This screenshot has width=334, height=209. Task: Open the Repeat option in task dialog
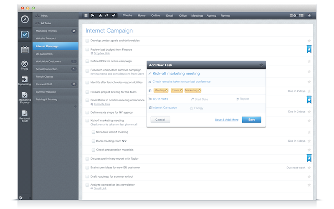(243, 99)
